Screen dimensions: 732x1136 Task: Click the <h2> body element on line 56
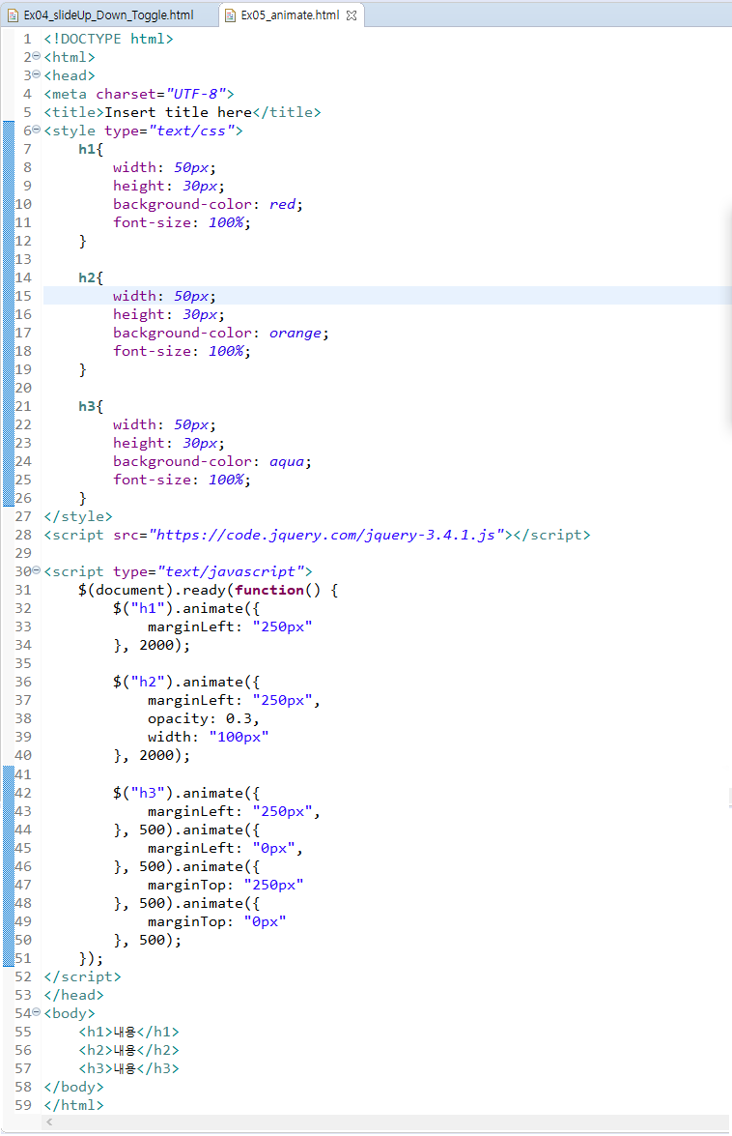(128, 1050)
